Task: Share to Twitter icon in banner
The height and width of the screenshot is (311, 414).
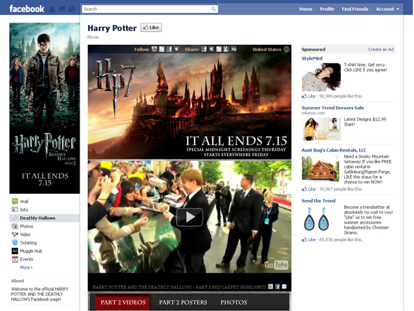Action: click(x=219, y=49)
